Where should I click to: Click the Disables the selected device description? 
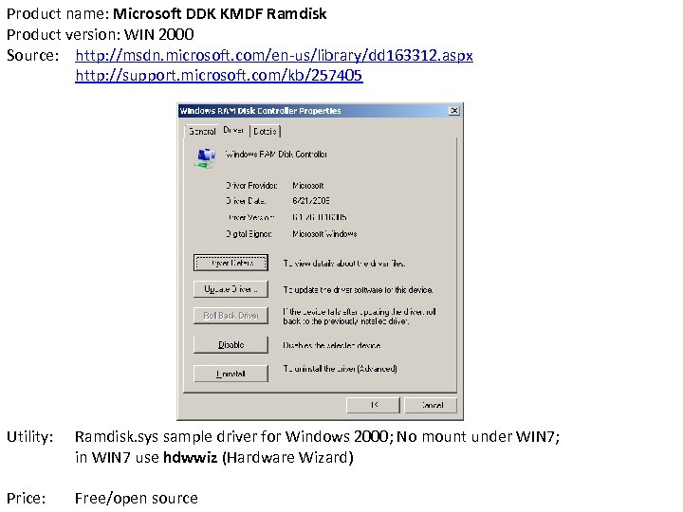pos(332,345)
